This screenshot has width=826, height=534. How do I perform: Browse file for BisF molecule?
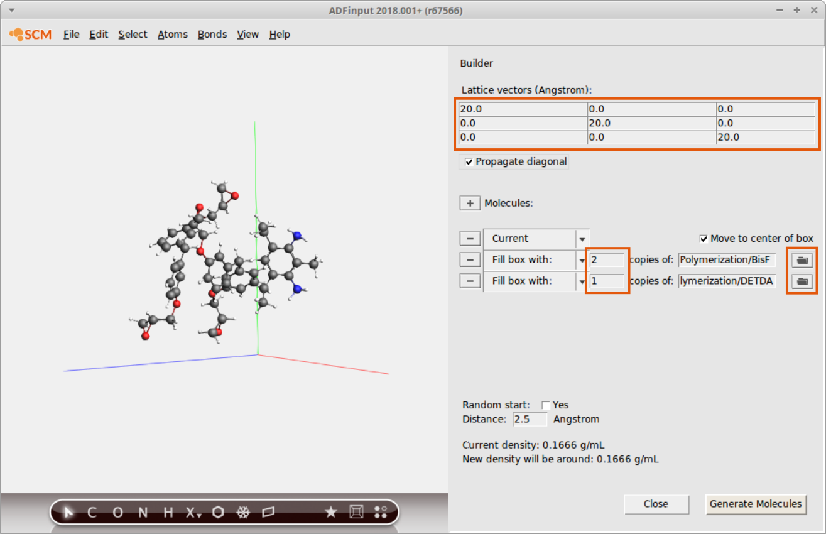coord(802,259)
